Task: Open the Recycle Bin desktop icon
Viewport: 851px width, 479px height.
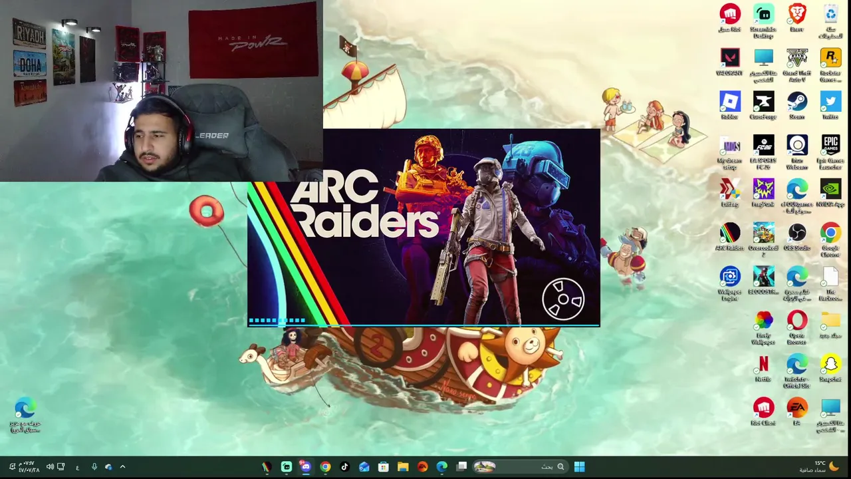Action: pyautogui.click(x=830, y=21)
